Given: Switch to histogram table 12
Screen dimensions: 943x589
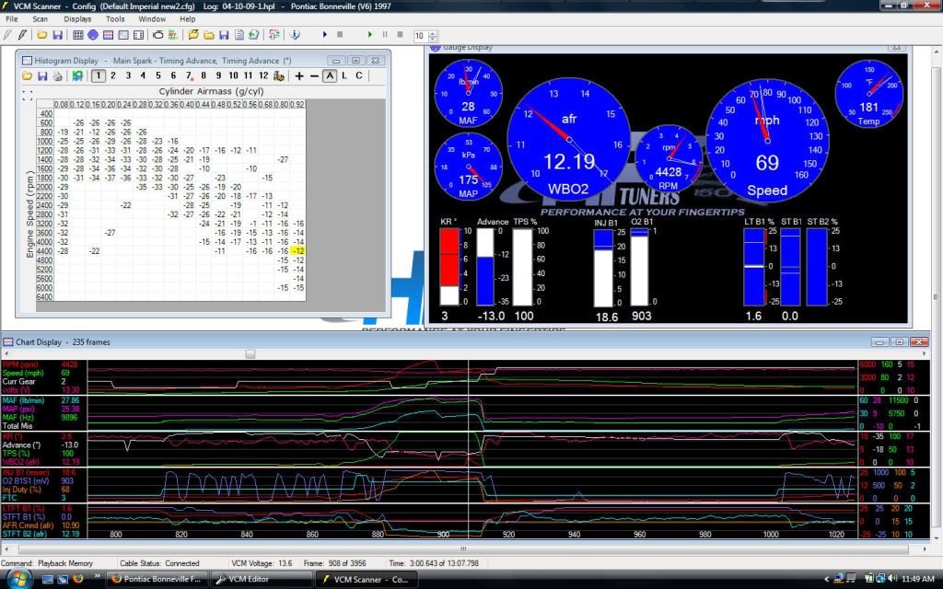Looking at the screenshot, I should 263,75.
